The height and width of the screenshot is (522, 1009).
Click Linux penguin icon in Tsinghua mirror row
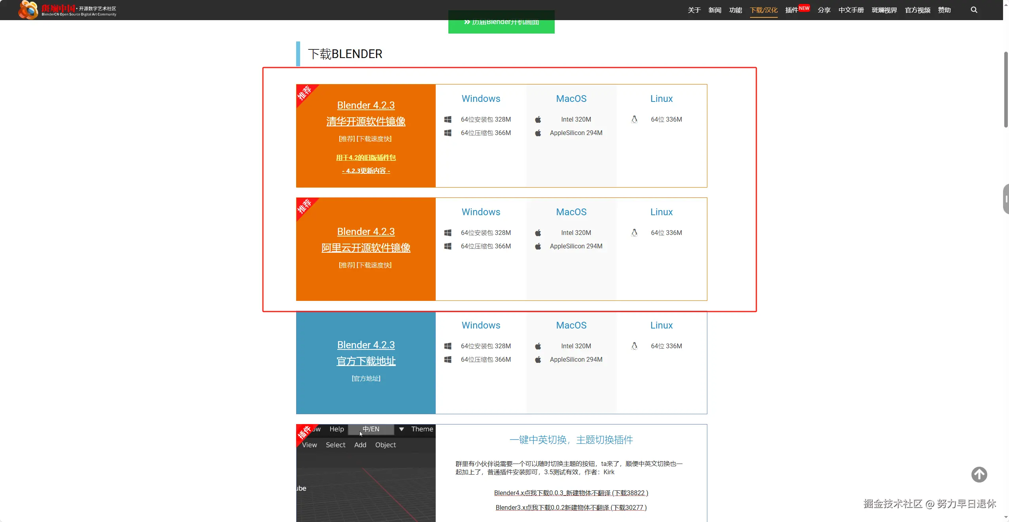click(x=634, y=119)
